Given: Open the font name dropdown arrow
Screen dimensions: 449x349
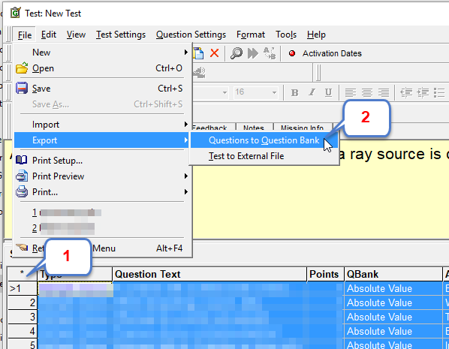Looking at the screenshot, I should (x=225, y=92).
